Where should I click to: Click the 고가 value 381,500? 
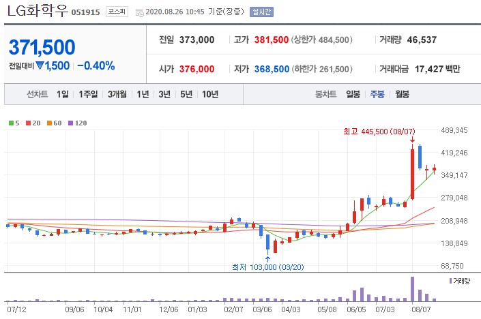pyautogui.click(x=272, y=40)
